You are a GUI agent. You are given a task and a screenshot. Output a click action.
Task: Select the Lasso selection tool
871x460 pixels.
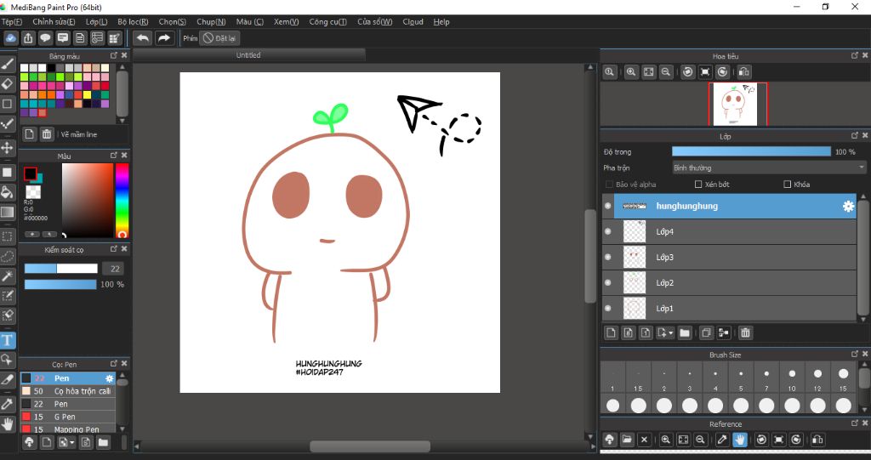click(7, 256)
